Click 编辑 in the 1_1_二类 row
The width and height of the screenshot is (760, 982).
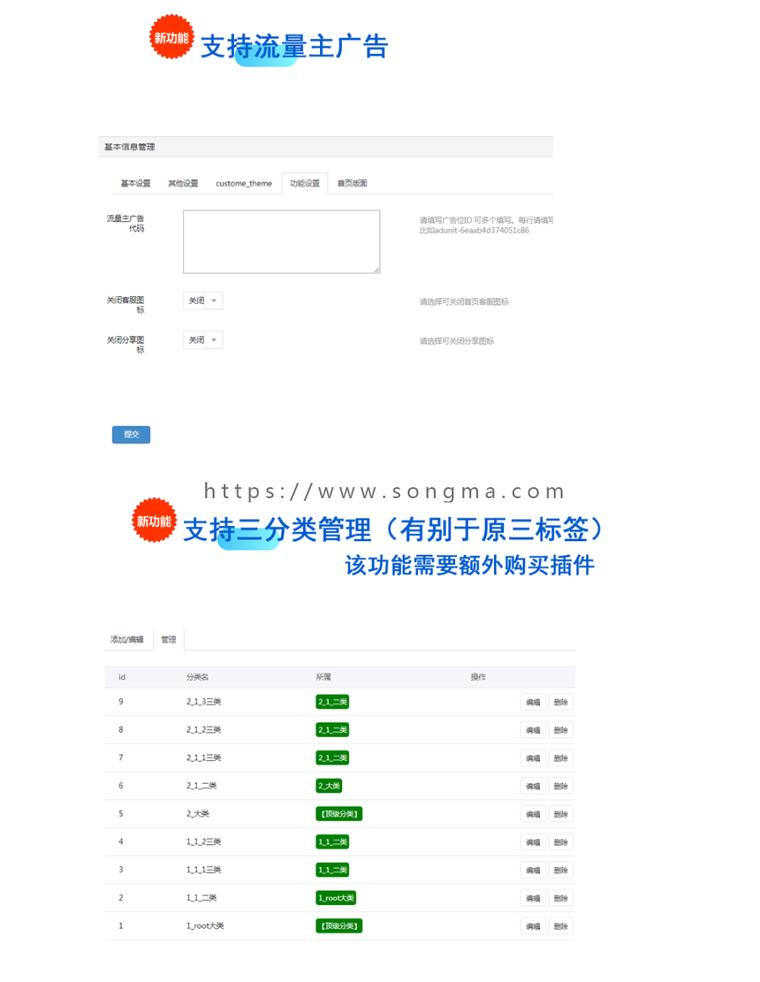[533, 898]
